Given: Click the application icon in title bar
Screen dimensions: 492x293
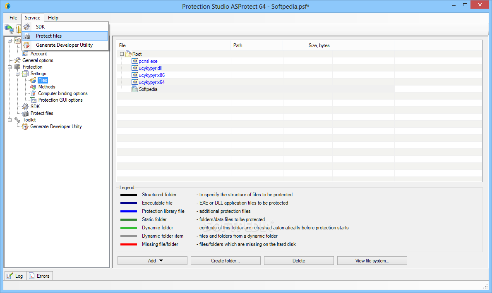Looking at the screenshot, I should tap(7, 6).
